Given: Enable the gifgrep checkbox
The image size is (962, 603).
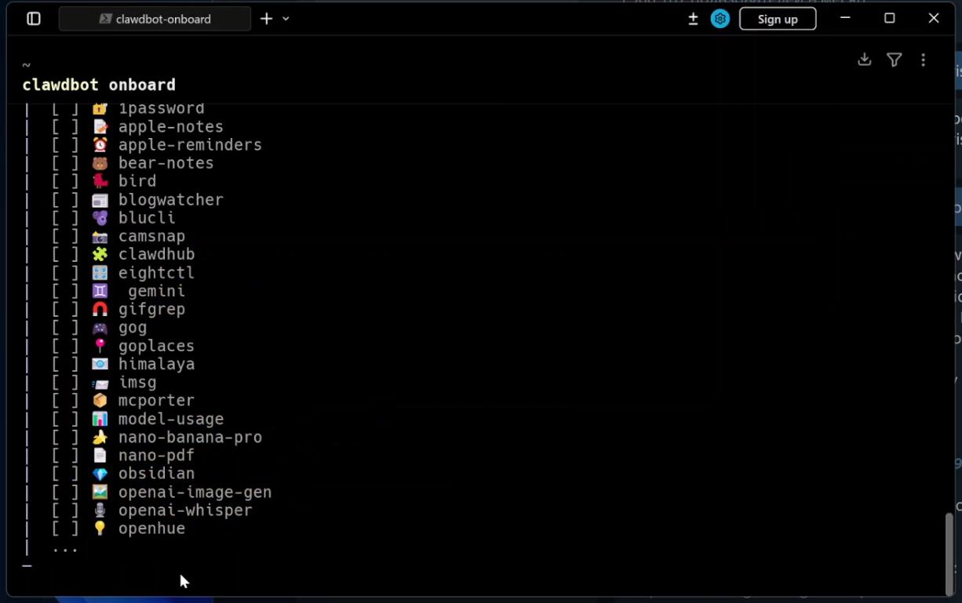Looking at the screenshot, I should tap(65, 310).
